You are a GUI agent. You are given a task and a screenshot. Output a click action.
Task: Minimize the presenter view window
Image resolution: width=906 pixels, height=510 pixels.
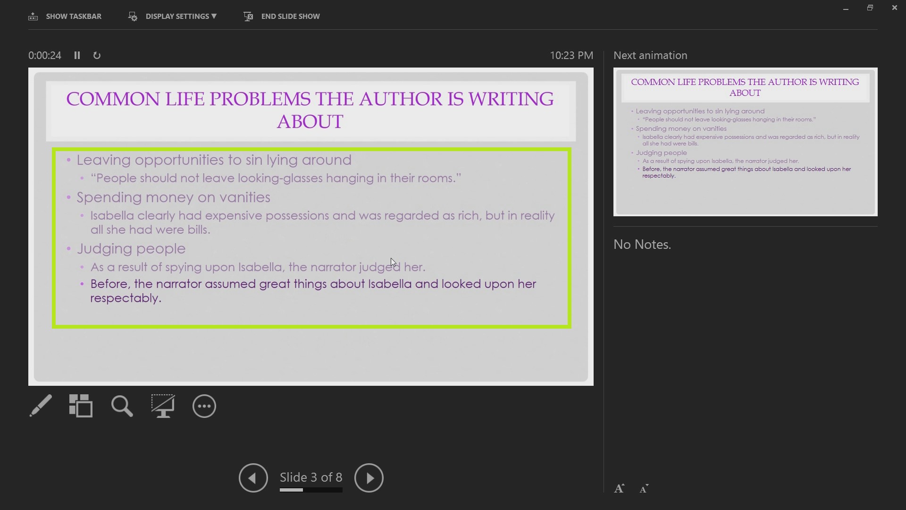click(846, 8)
